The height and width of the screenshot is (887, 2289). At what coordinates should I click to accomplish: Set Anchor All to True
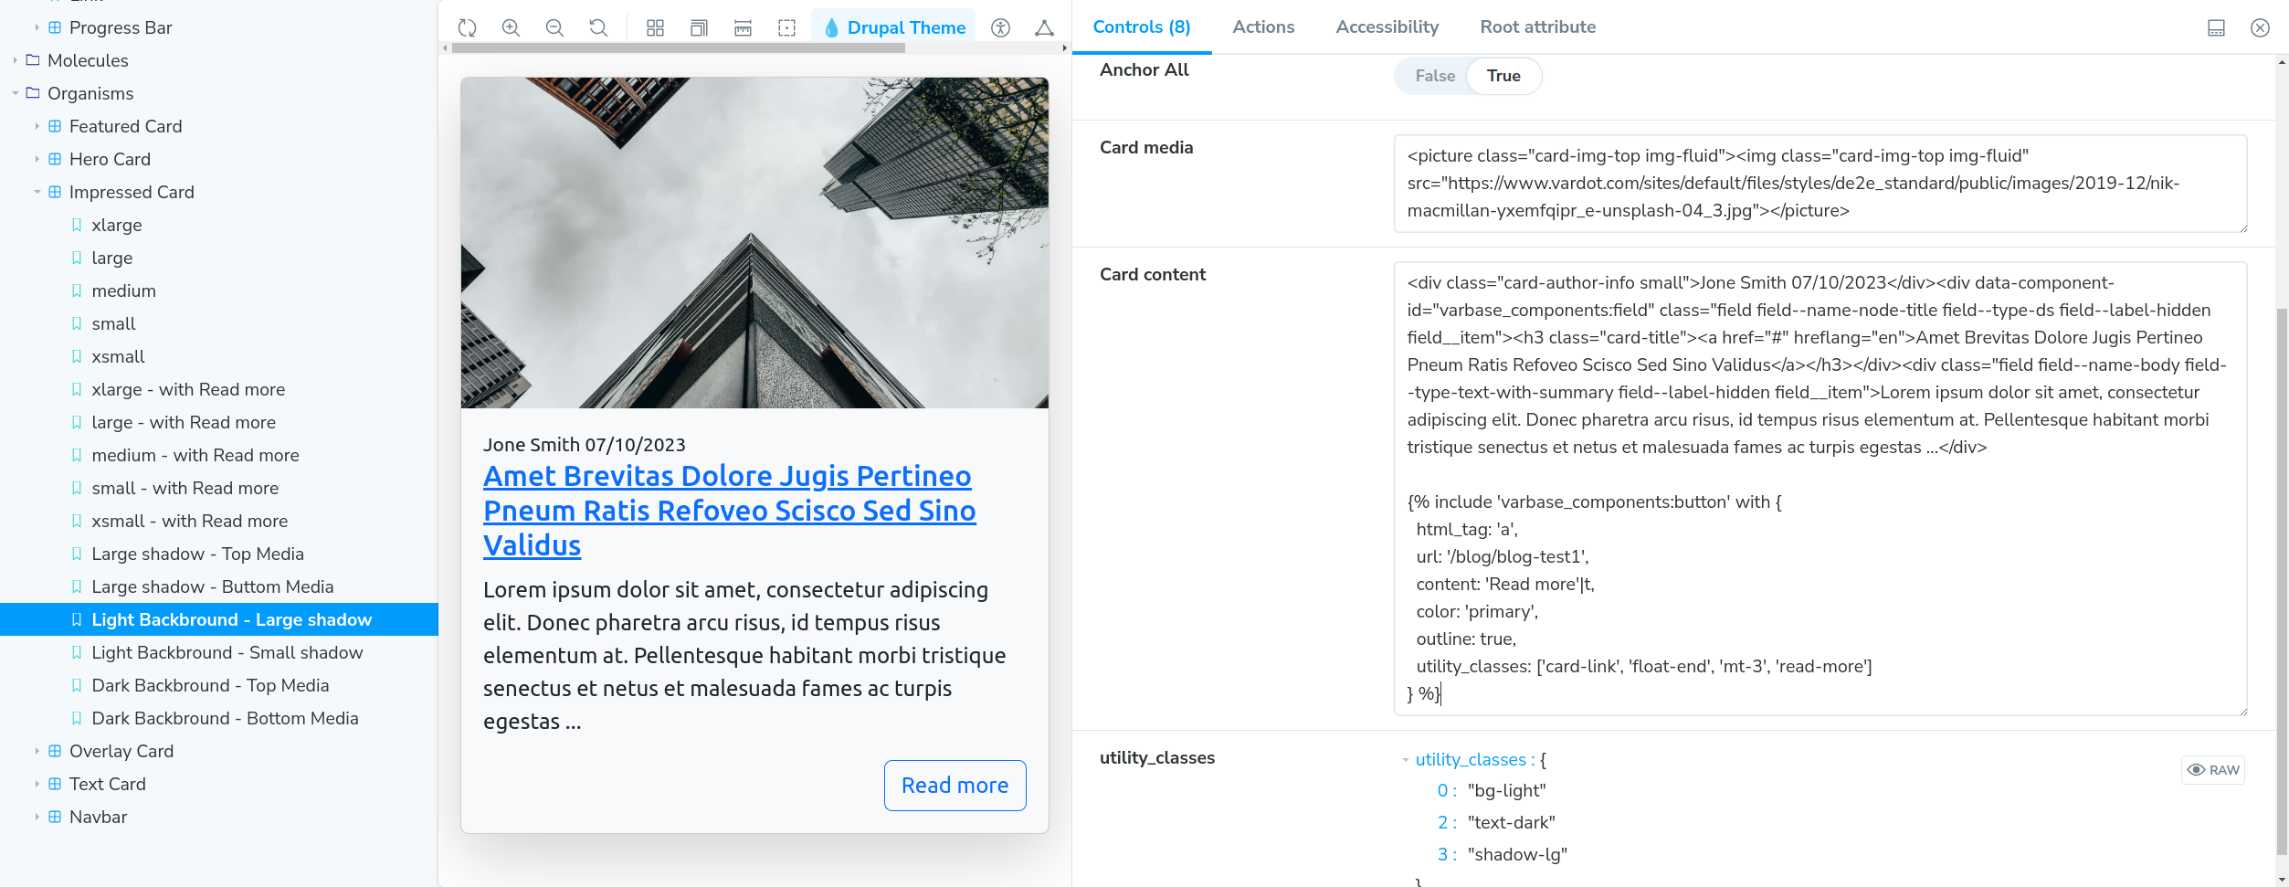point(1503,76)
